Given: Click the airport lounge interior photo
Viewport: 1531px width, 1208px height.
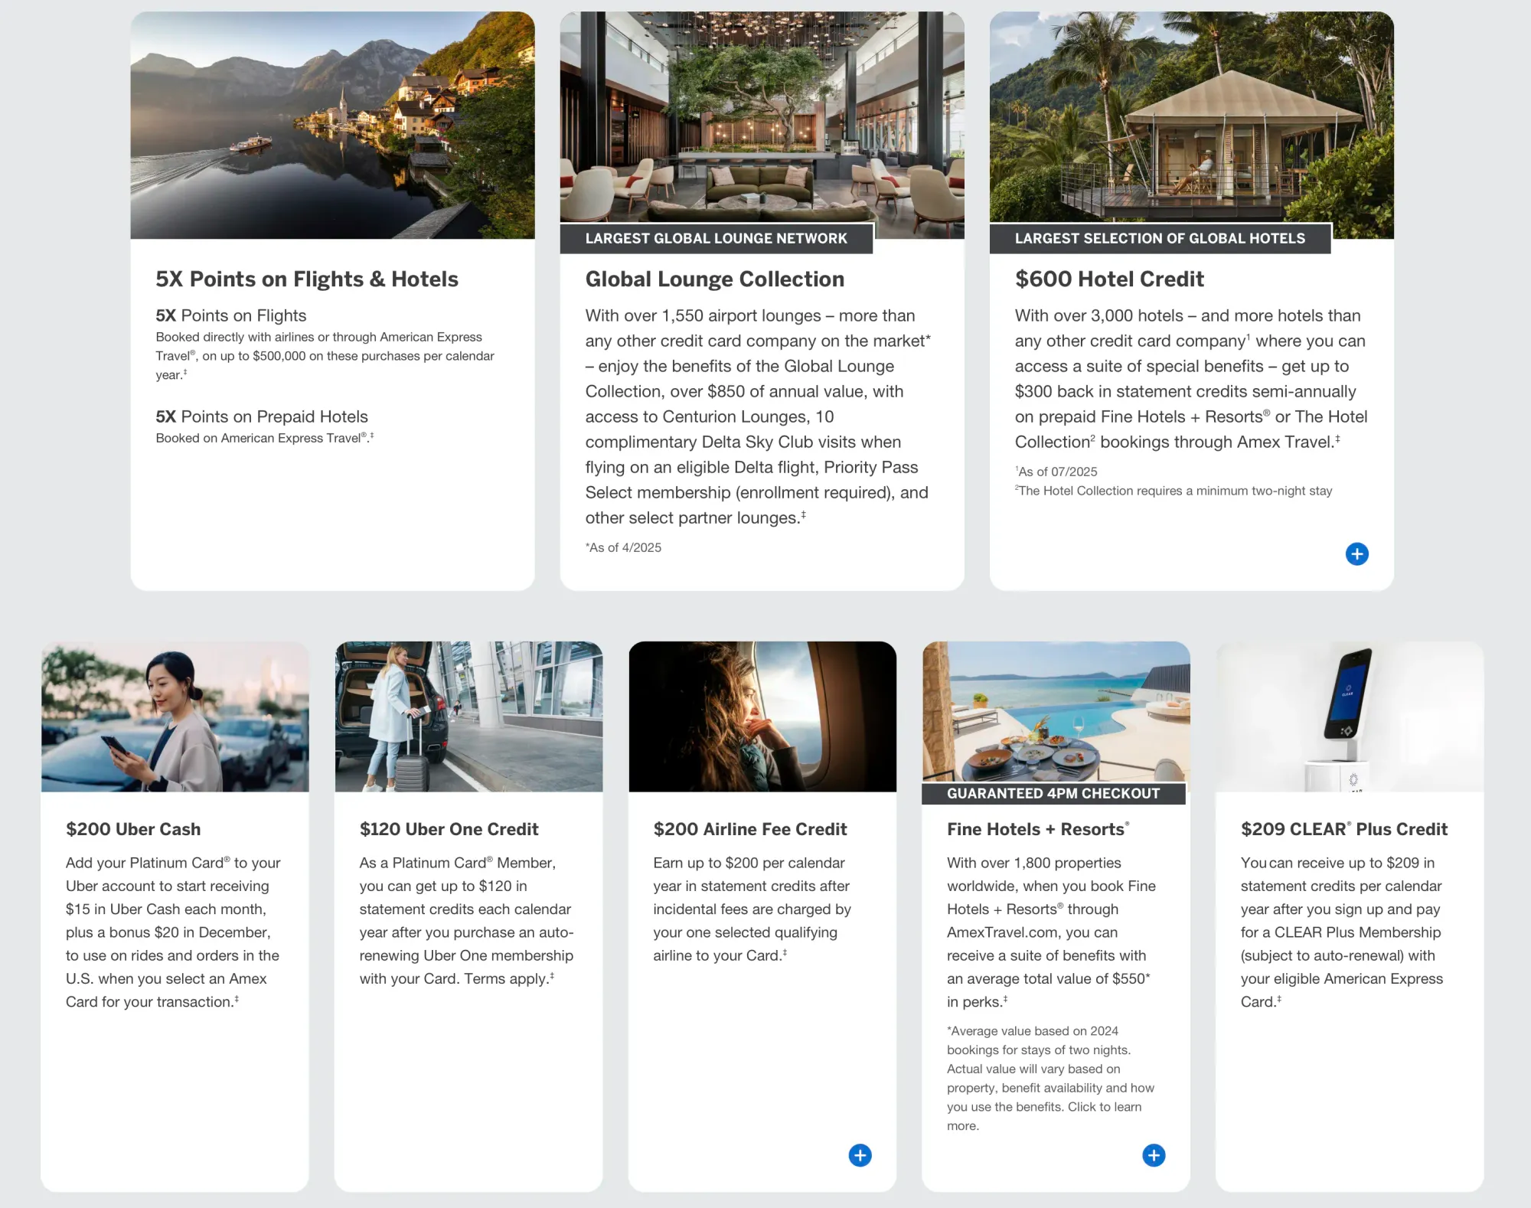Looking at the screenshot, I should 762,115.
